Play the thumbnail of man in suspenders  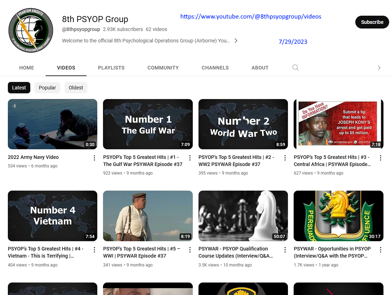(x=148, y=216)
